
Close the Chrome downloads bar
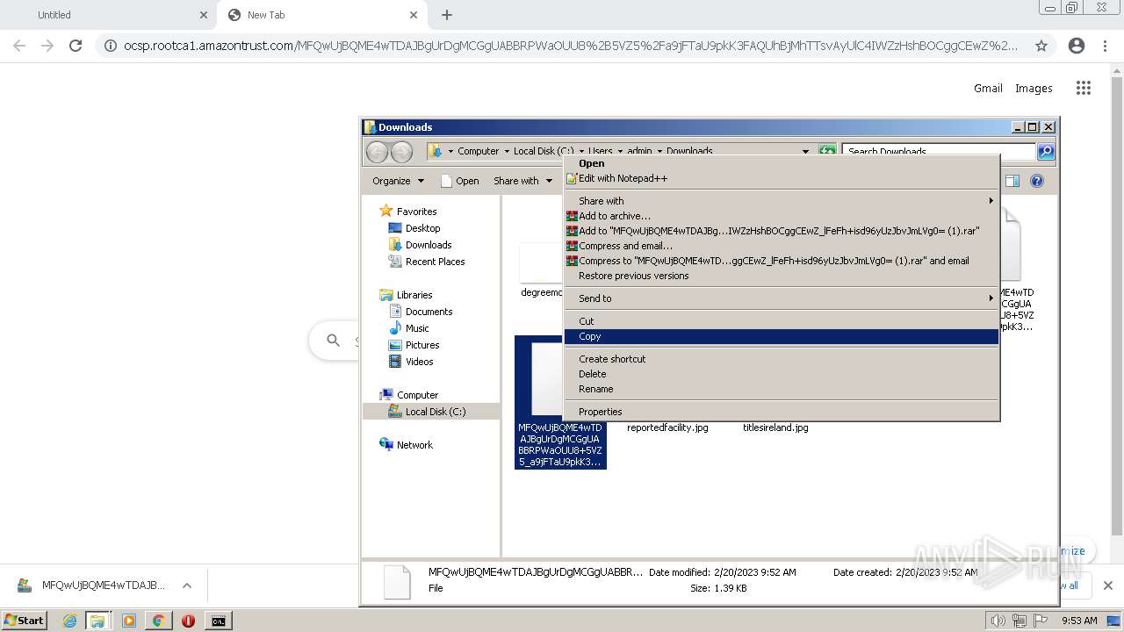[1107, 585]
